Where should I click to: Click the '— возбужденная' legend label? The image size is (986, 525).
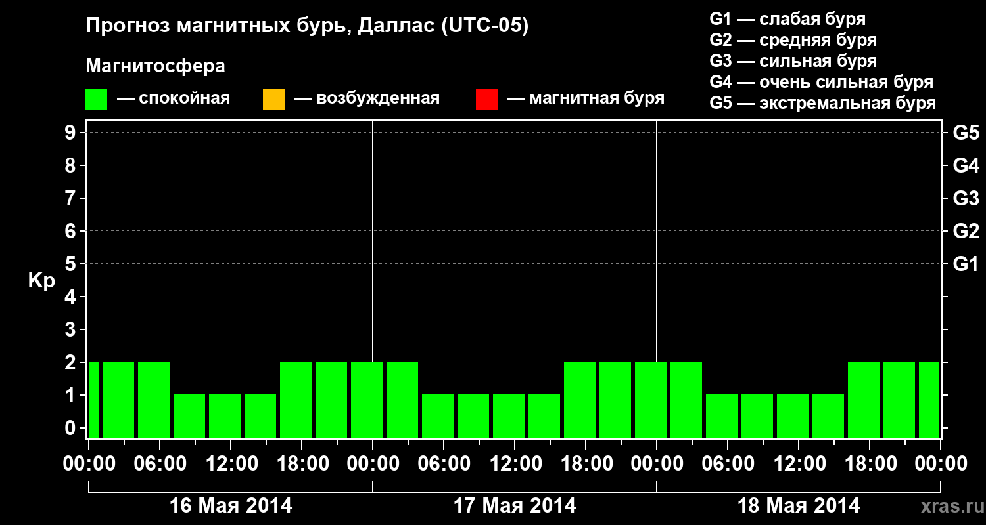click(x=367, y=99)
